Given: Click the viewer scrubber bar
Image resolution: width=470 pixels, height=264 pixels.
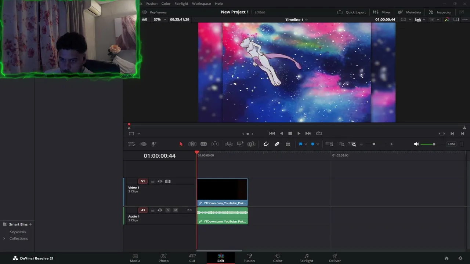Looking at the screenshot, I should point(297,127).
